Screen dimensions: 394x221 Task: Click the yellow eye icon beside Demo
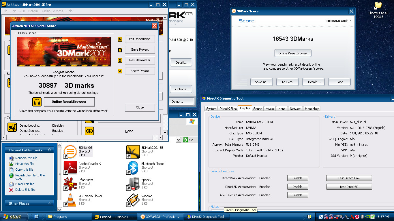pyautogui.click(x=89, y=131)
